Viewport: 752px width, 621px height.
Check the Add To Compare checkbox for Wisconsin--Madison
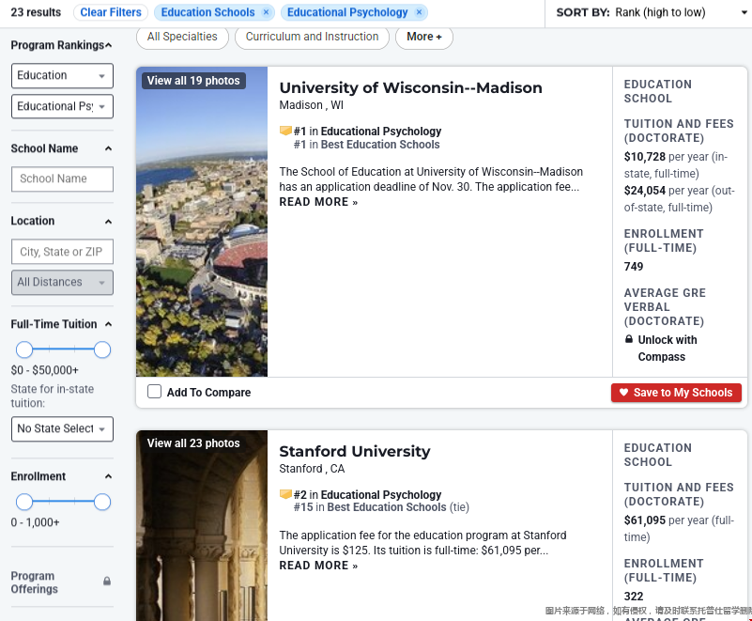point(154,392)
